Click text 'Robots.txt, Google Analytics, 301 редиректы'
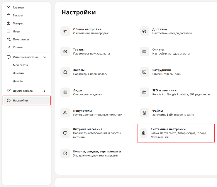Screen dimensions: 217x187 pyautogui.click(x=181, y=94)
